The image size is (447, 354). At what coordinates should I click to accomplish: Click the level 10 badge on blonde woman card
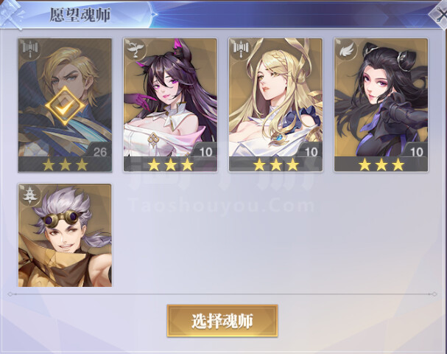(311, 151)
